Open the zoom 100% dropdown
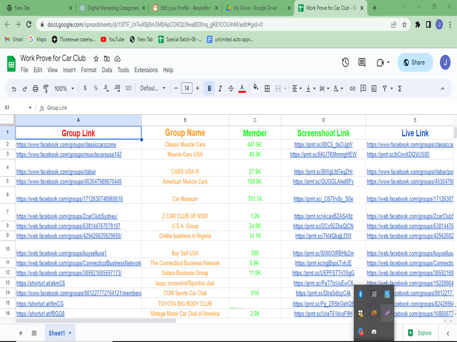 (x=64, y=88)
